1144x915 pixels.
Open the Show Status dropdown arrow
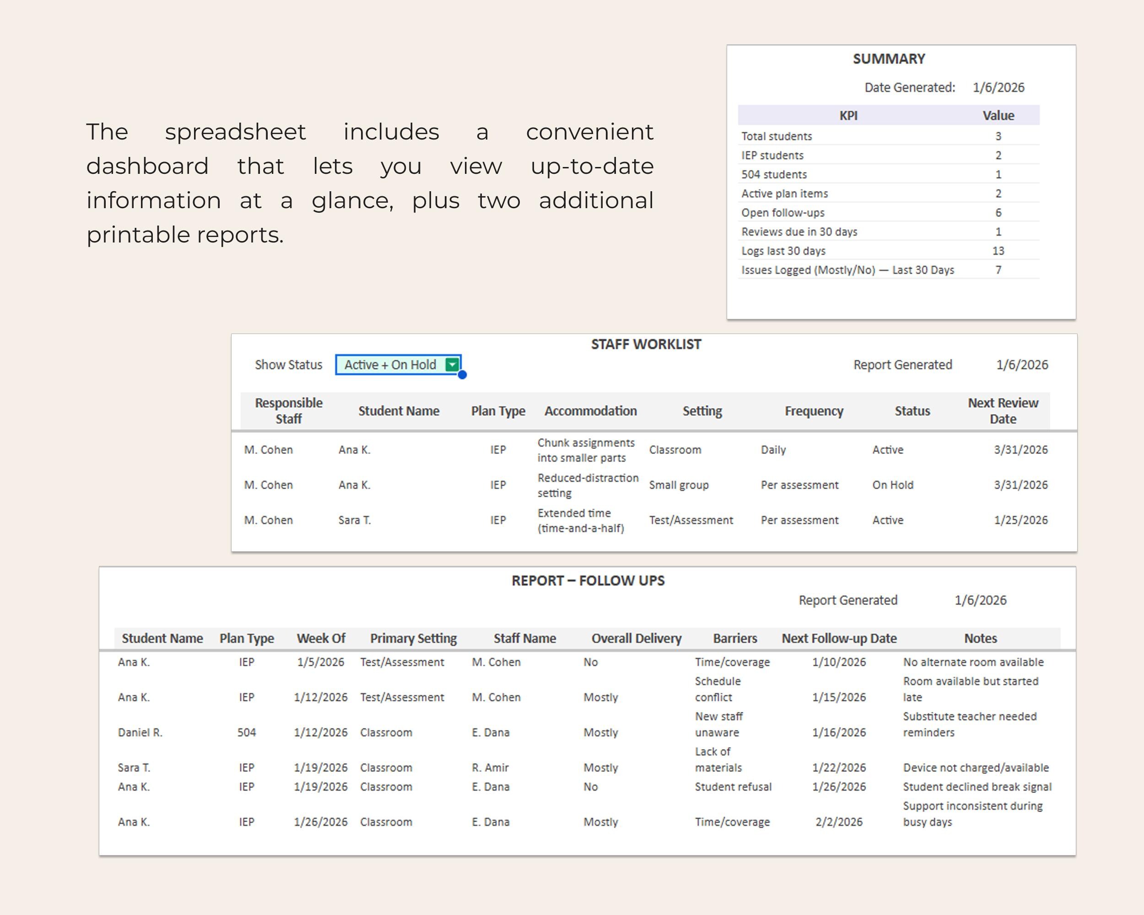click(x=452, y=365)
